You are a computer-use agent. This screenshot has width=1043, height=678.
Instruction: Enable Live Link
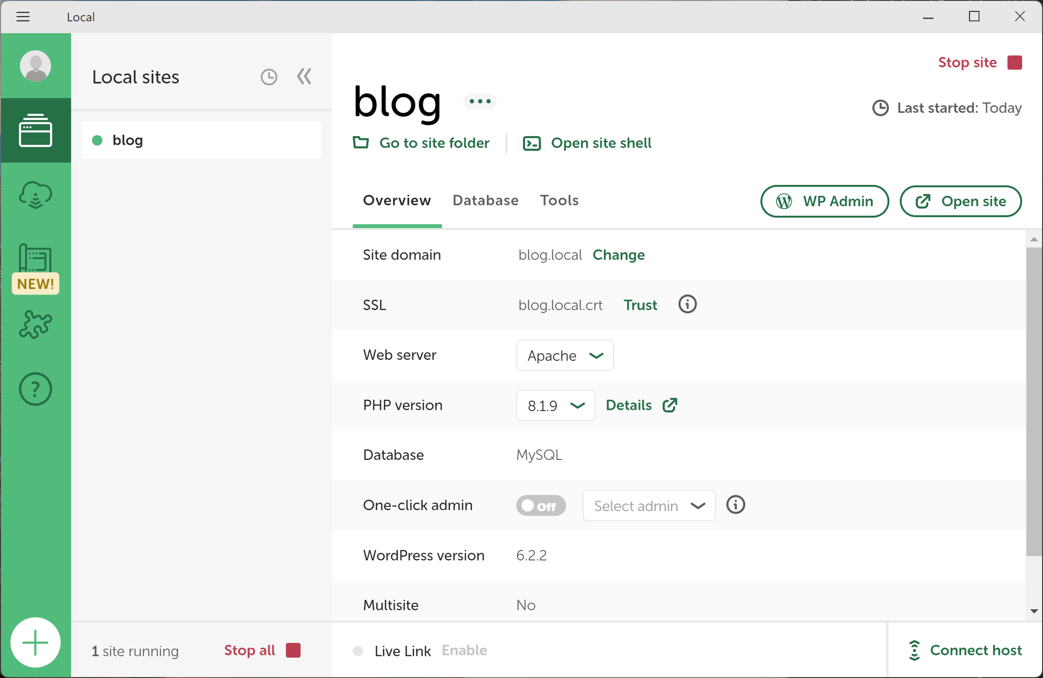click(x=464, y=651)
